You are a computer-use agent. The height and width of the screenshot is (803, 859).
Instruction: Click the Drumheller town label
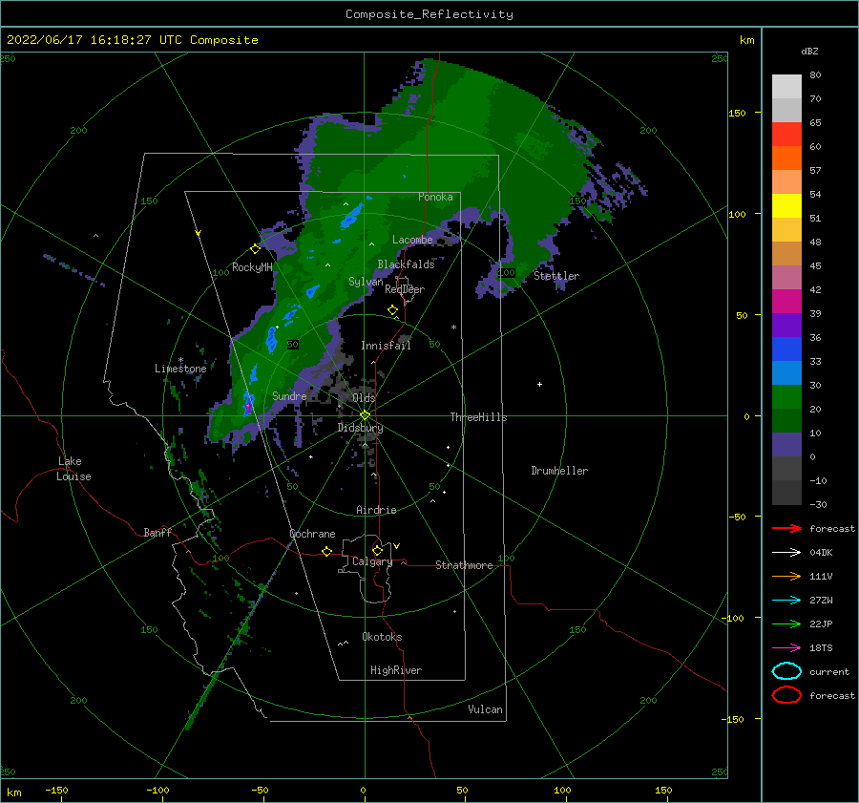pos(559,471)
